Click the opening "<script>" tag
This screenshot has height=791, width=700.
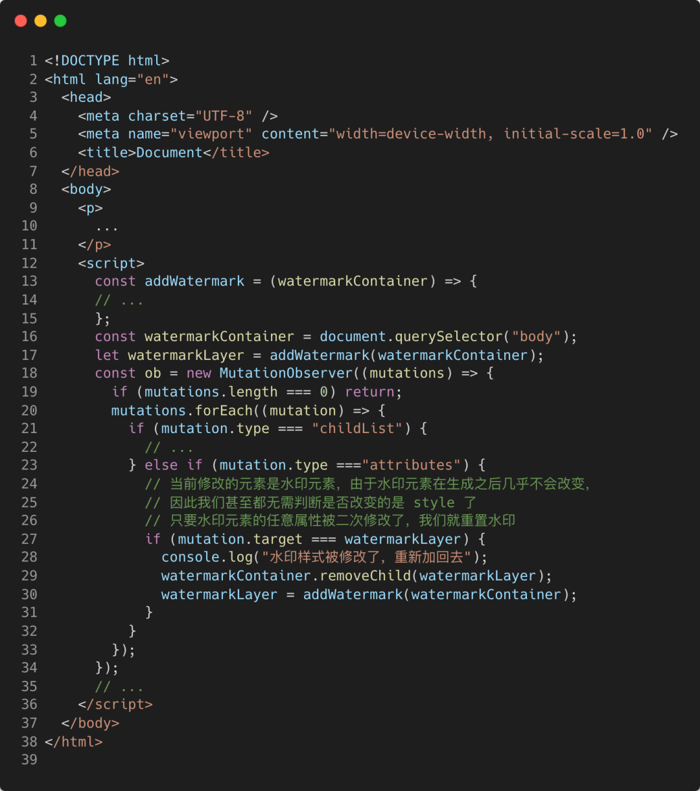click(111, 263)
